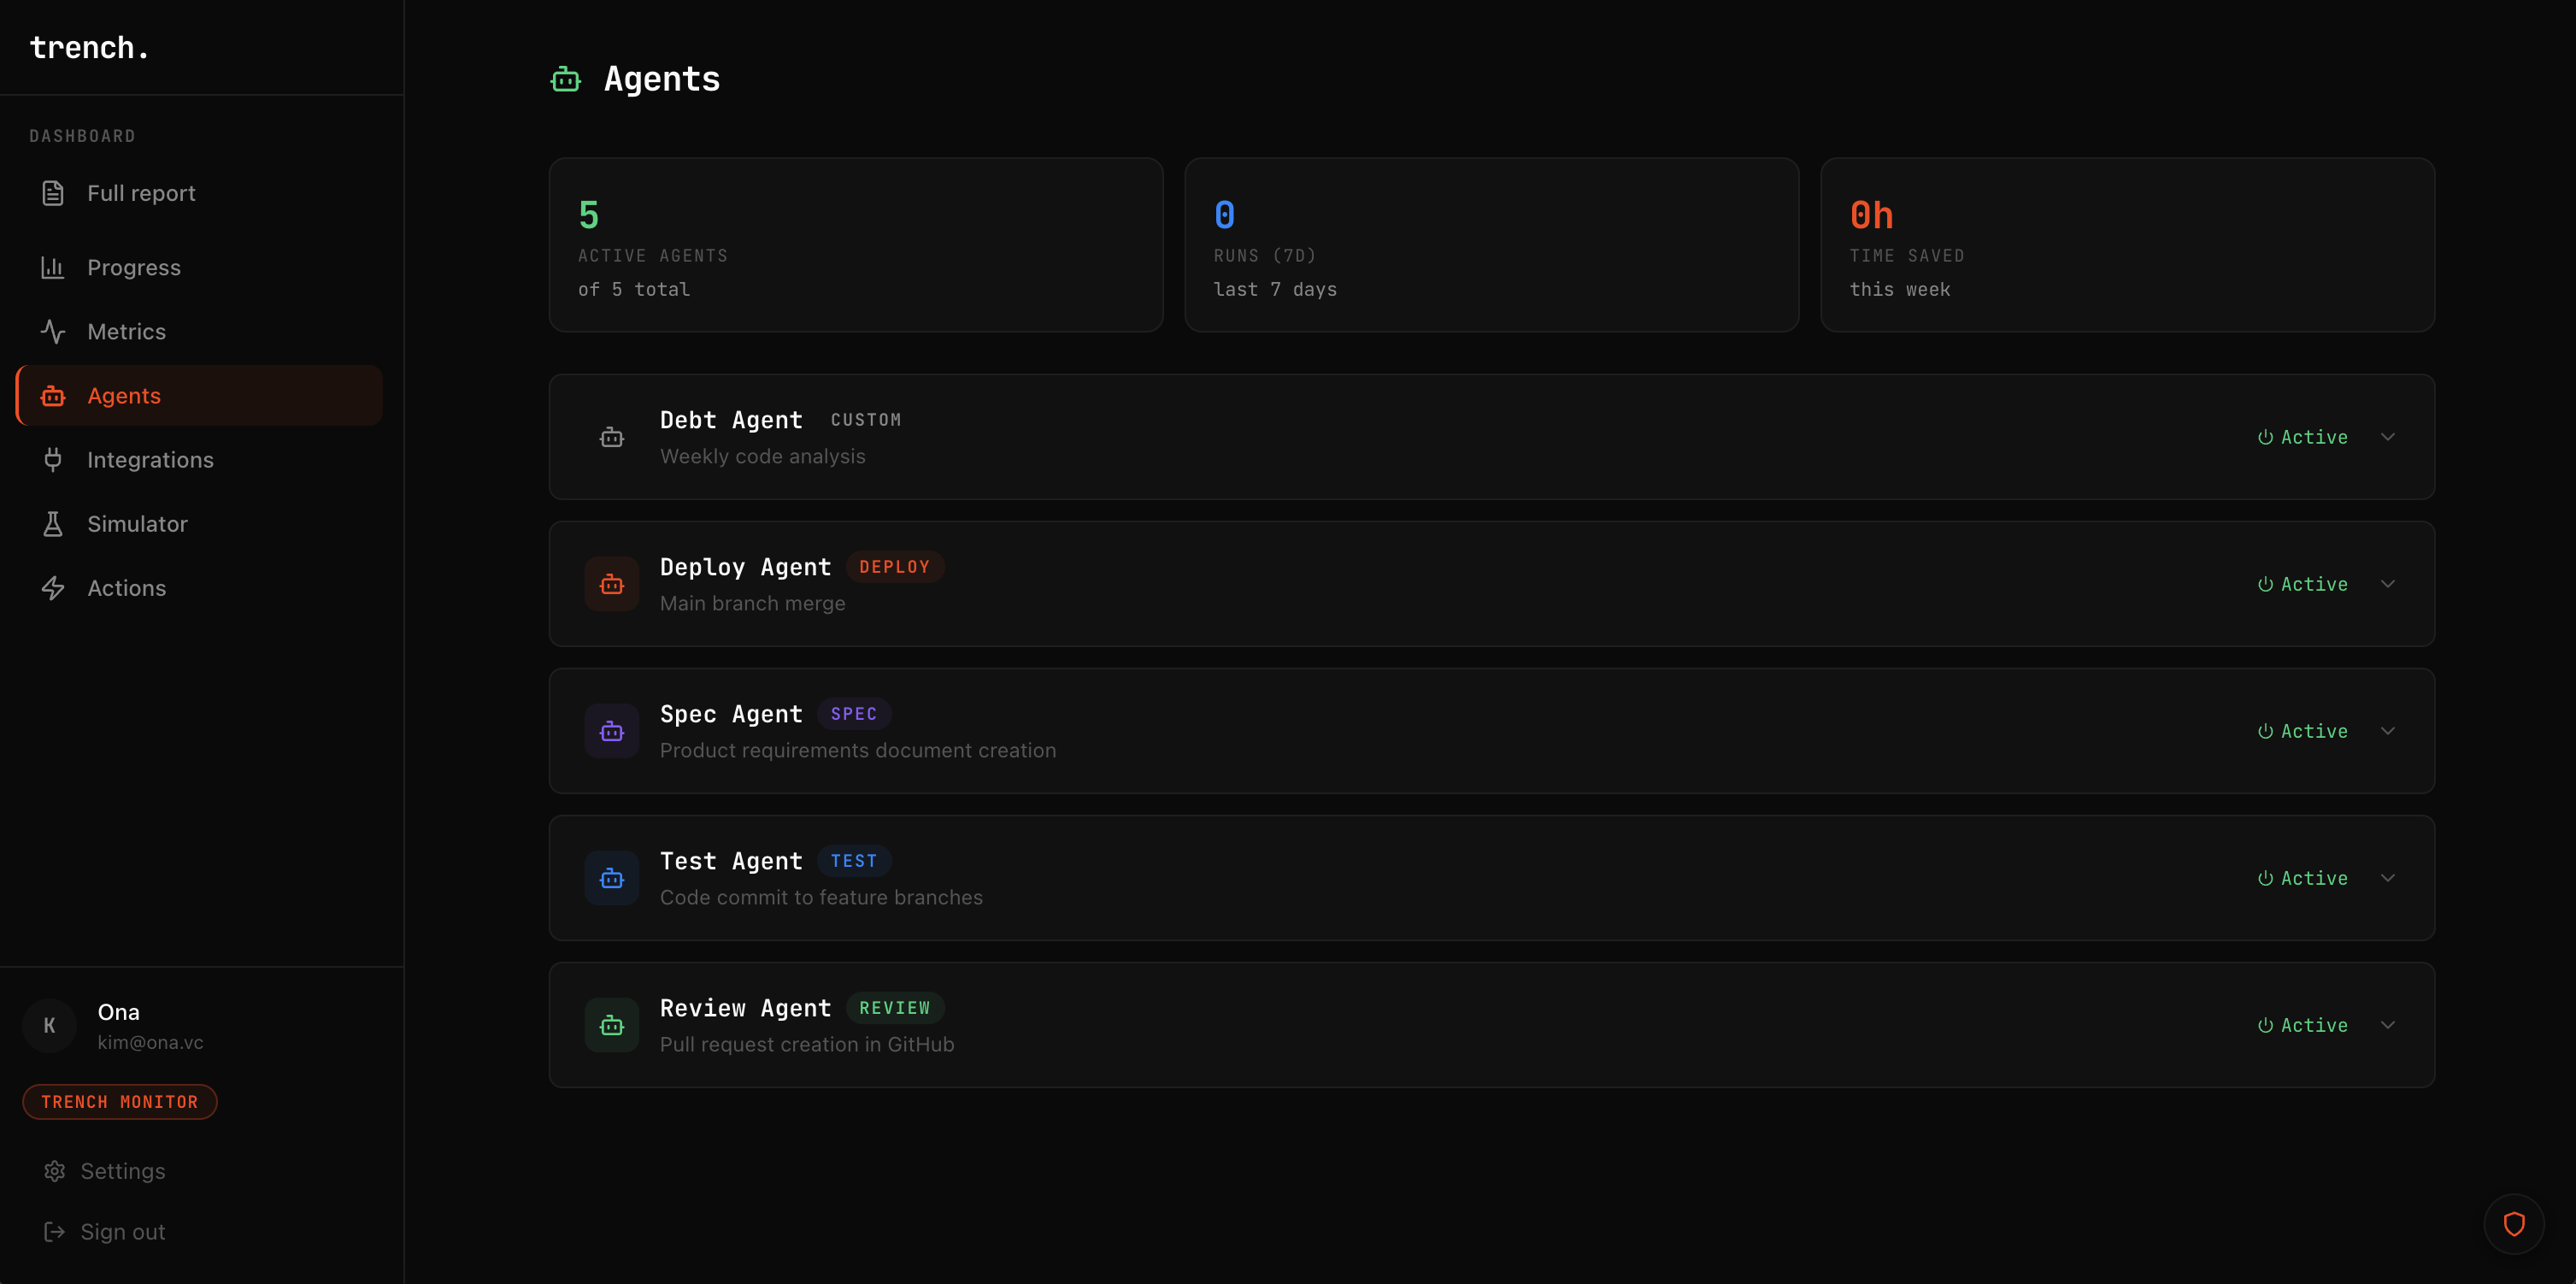Toggle Review Agent Active status

coord(2302,1025)
